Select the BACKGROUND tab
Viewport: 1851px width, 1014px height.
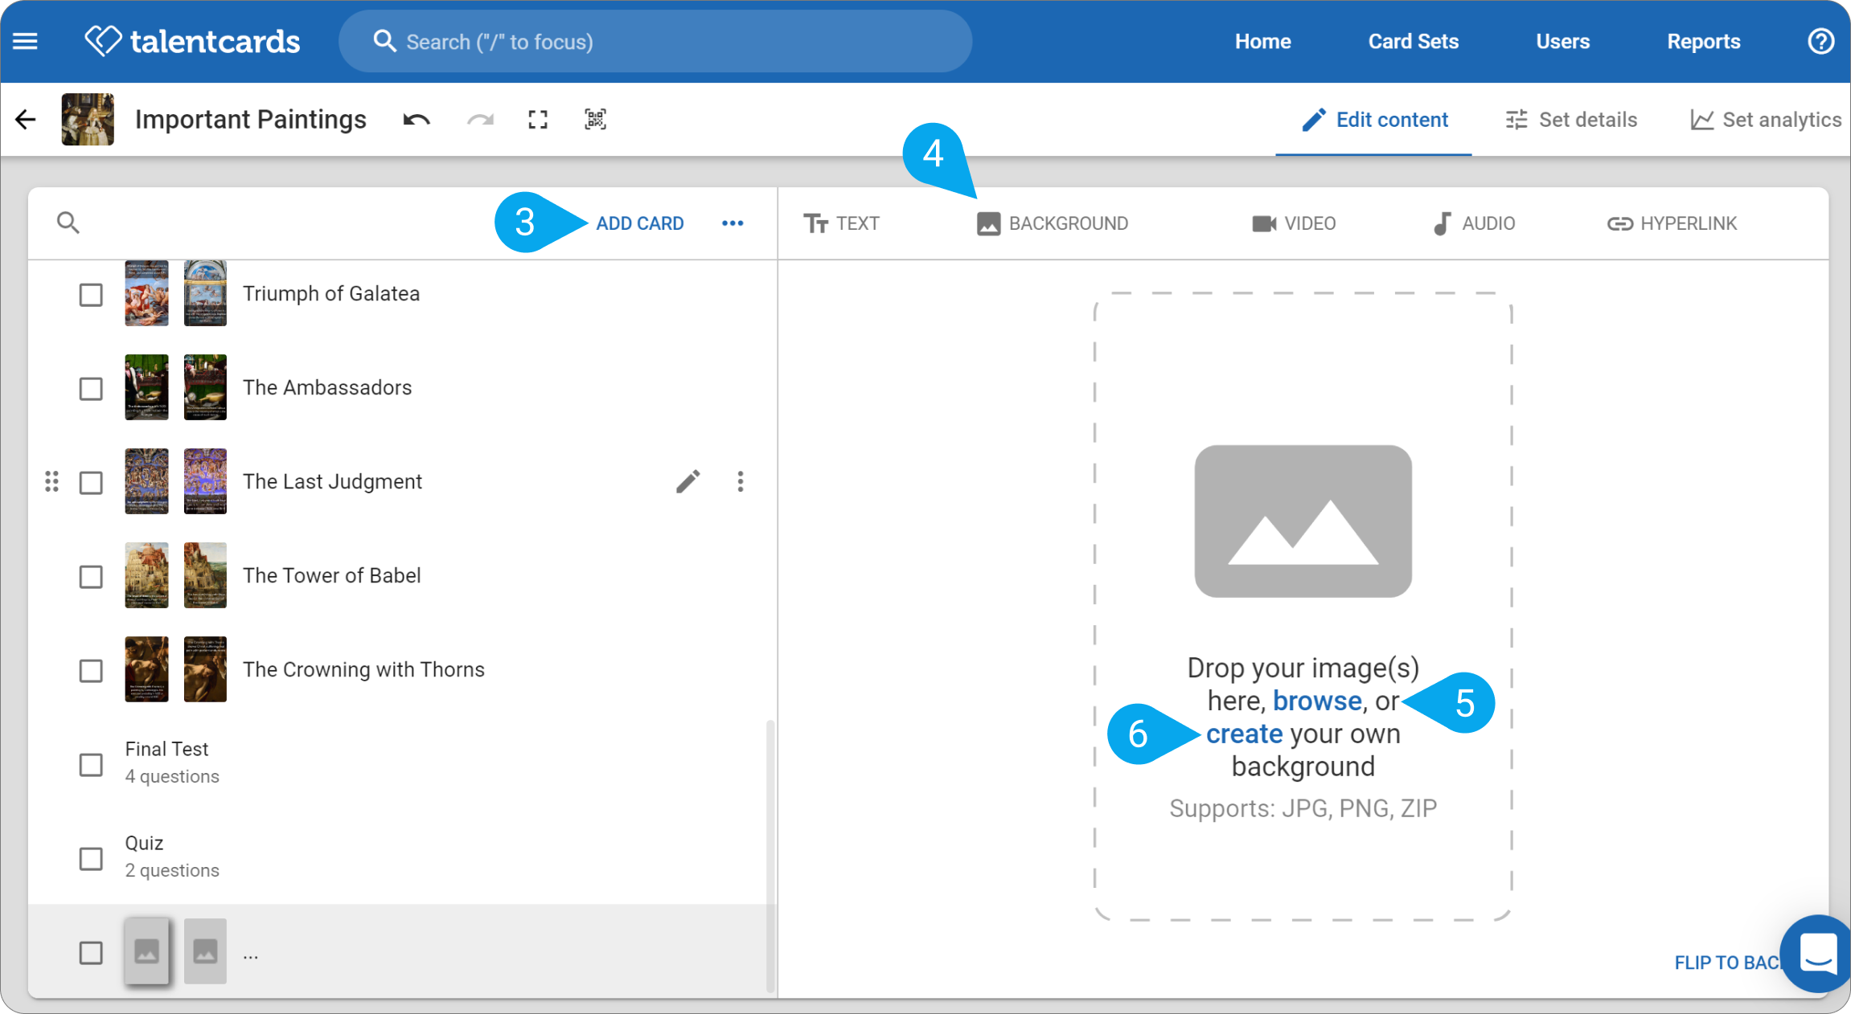click(x=1053, y=223)
